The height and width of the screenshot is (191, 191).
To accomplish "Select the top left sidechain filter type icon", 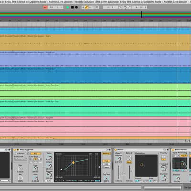I will [x=31, y=159].
